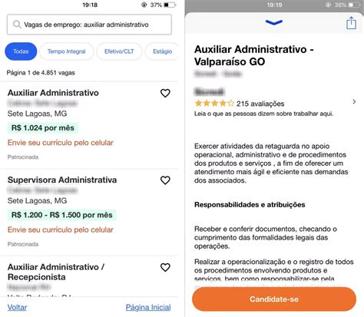Click the job search input field
This screenshot has height=317, width=364.
click(x=89, y=25)
